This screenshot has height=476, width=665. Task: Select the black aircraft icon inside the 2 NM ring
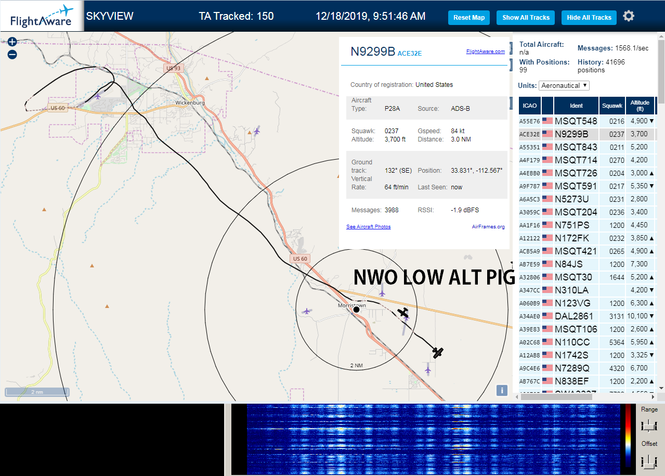pos(403,313)
